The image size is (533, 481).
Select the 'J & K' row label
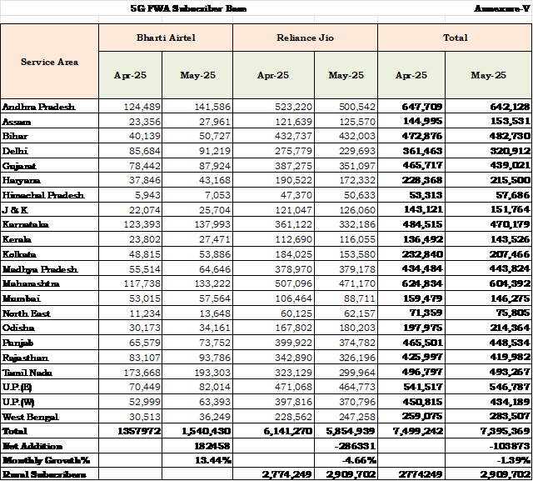pos(15,210)
